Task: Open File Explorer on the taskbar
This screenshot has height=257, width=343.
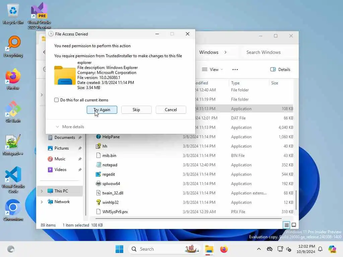Action: (x=209, y=249)
